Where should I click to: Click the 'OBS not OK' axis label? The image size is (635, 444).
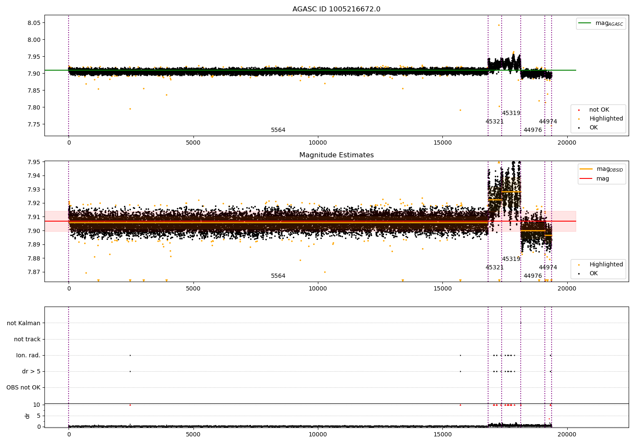pyautogui.click(x=24, y=388)
